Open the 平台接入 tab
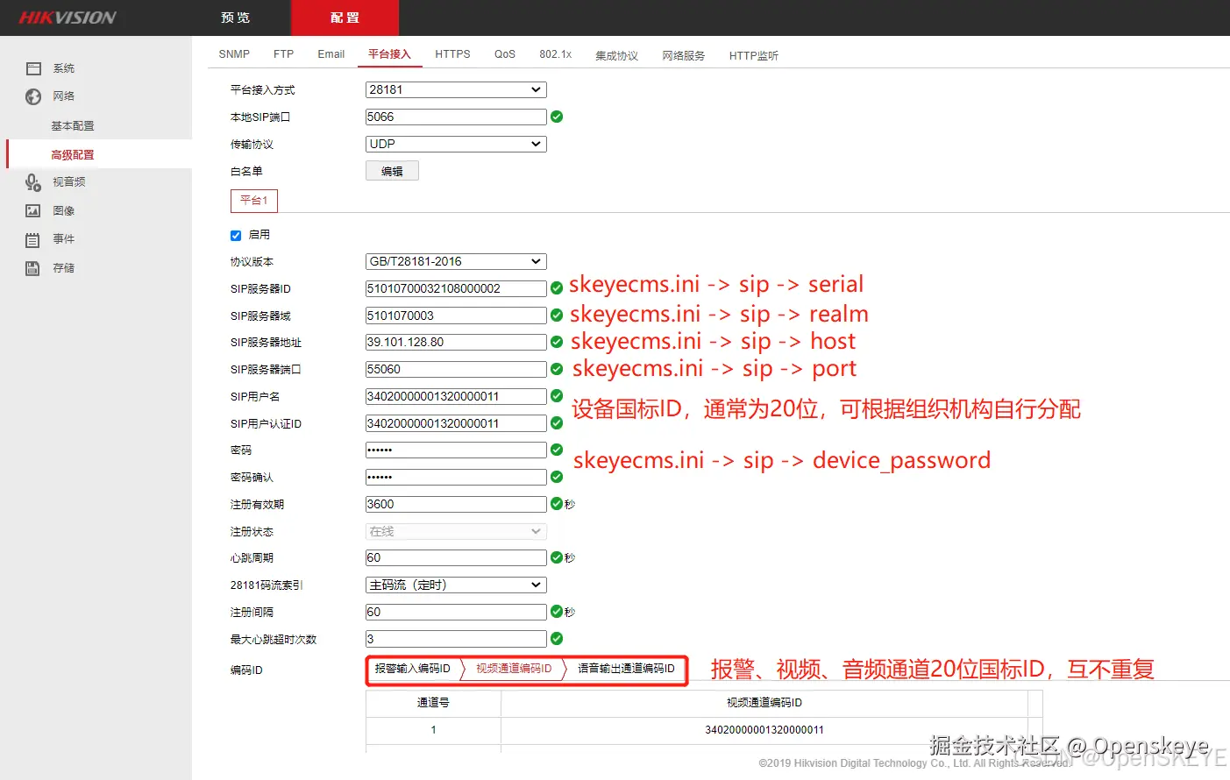1230x780 pixels. tap(389, 54)
